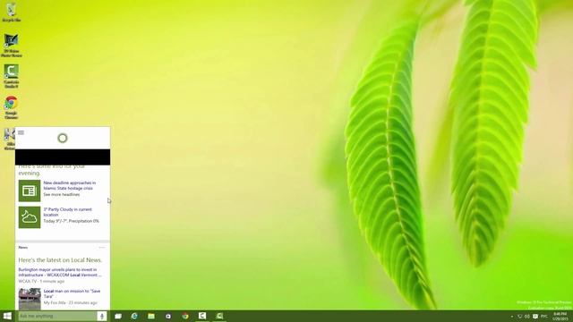
Task: Select the Google Chrome desktop shortcut
Action: [x=12, y=107]
